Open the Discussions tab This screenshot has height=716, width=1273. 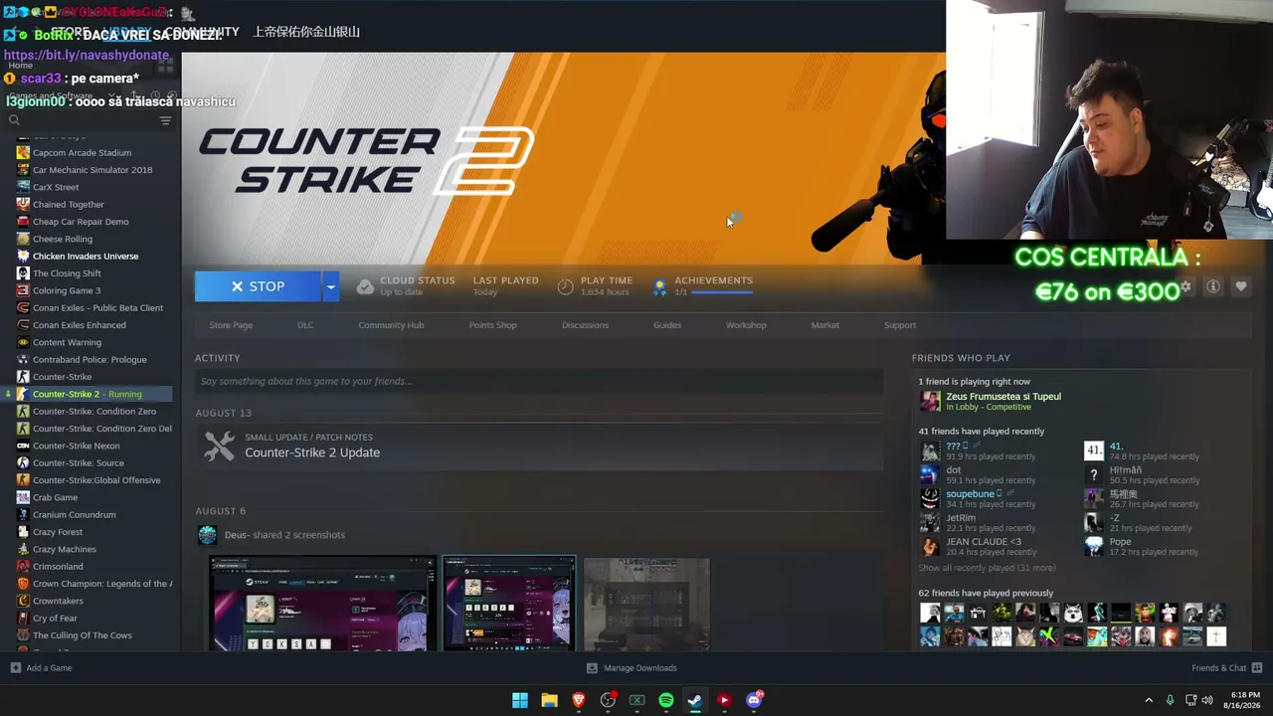[585, 325]
